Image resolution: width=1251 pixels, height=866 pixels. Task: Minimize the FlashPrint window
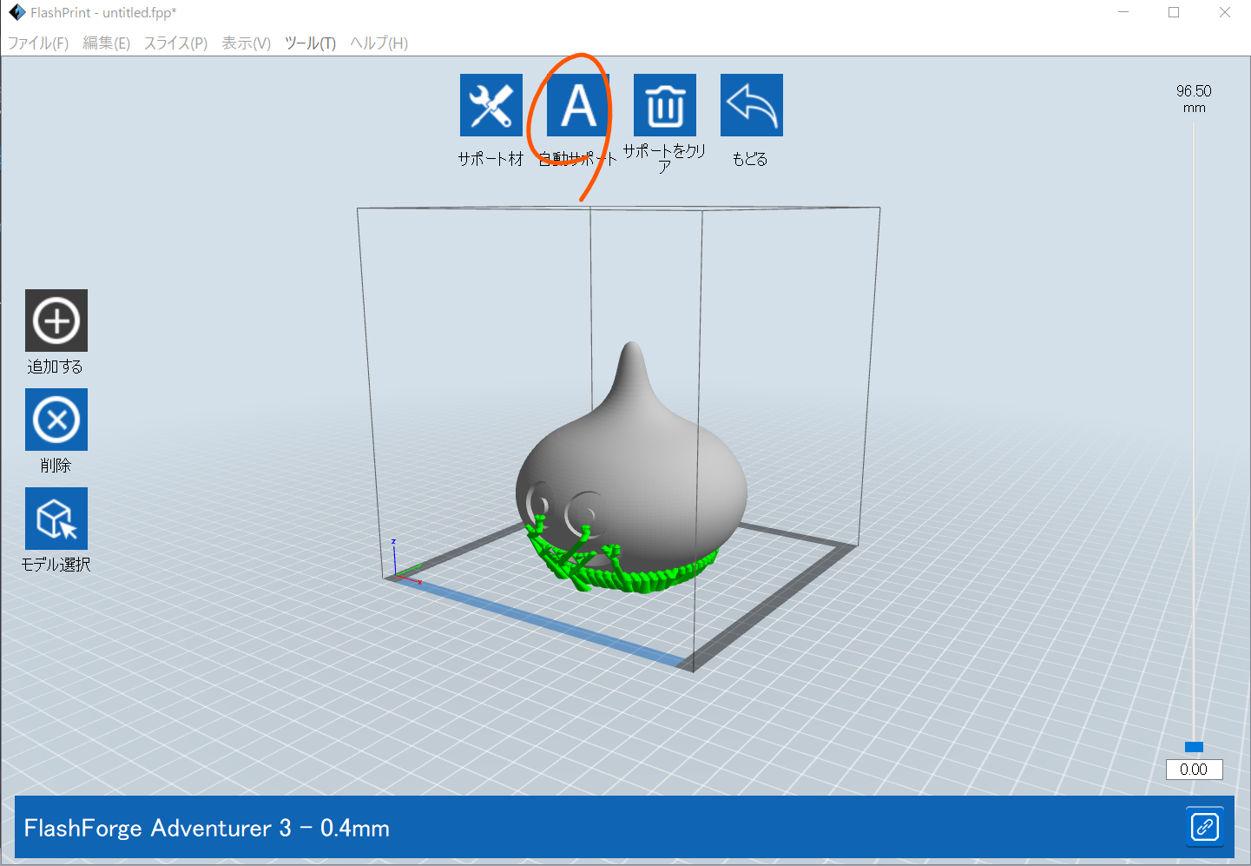(x=1124, y=12)
